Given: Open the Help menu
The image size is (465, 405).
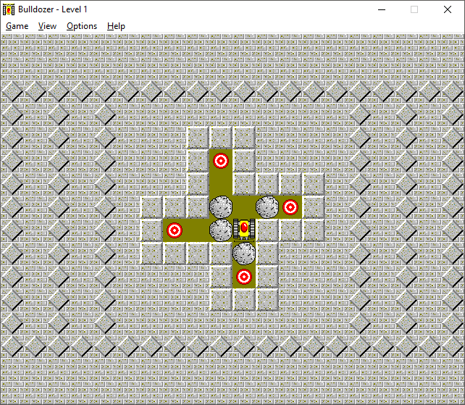Looking at the screenshot, I should 116,26.
